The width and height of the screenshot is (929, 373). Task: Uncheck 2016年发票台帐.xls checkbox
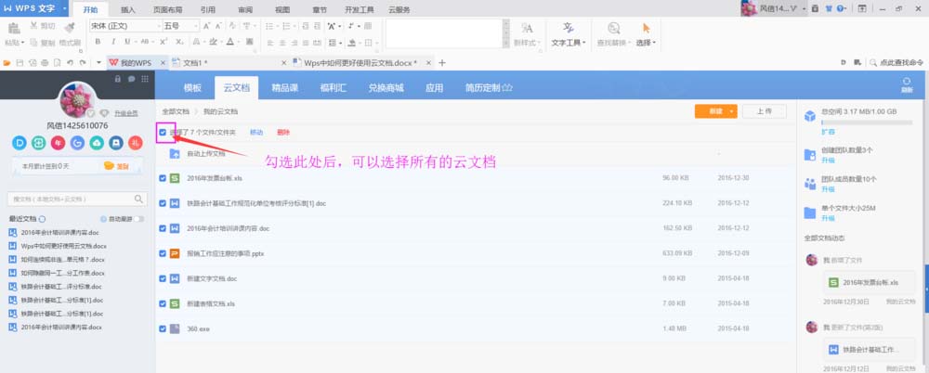coord(163,177)
